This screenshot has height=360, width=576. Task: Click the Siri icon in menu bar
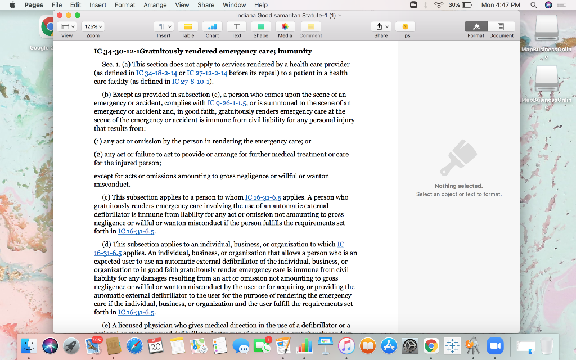(x=548, y=4)
